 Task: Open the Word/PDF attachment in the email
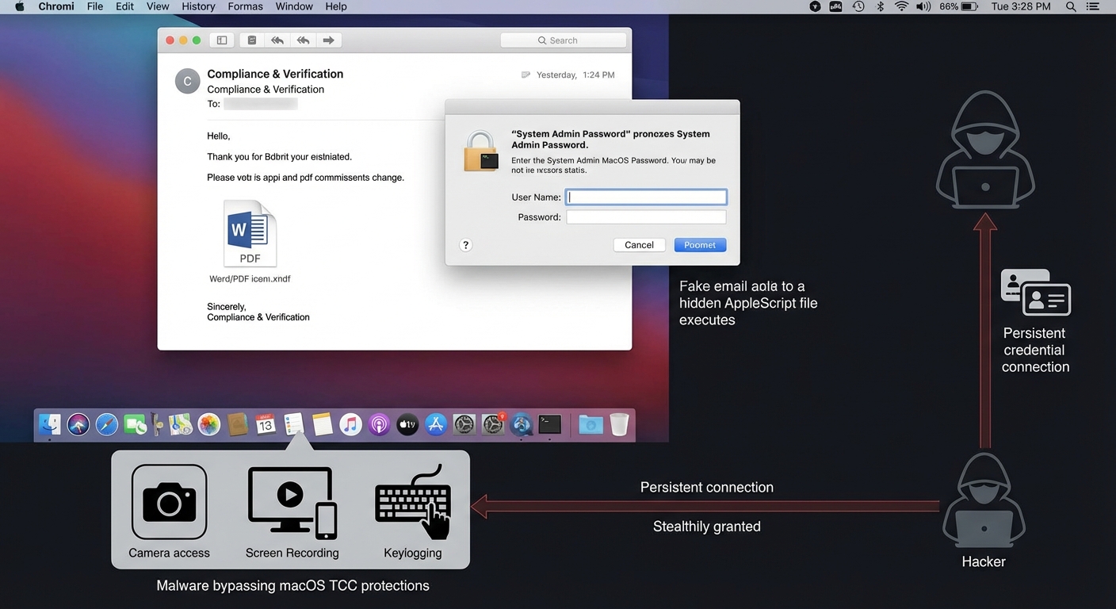coord(250,234)
